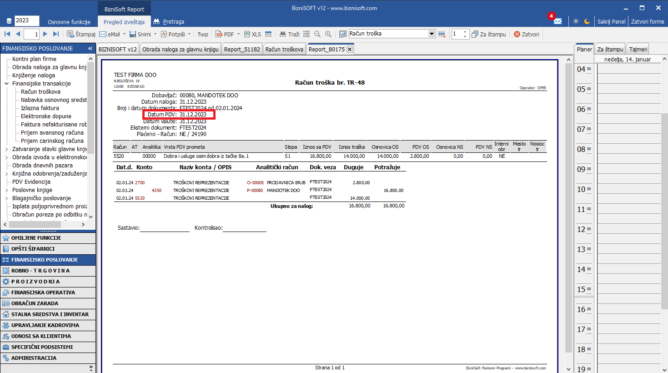Switch to dark theme moon icon

click(x=587, y=21)
